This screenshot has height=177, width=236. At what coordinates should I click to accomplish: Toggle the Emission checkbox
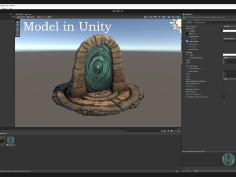click(224, 52)
